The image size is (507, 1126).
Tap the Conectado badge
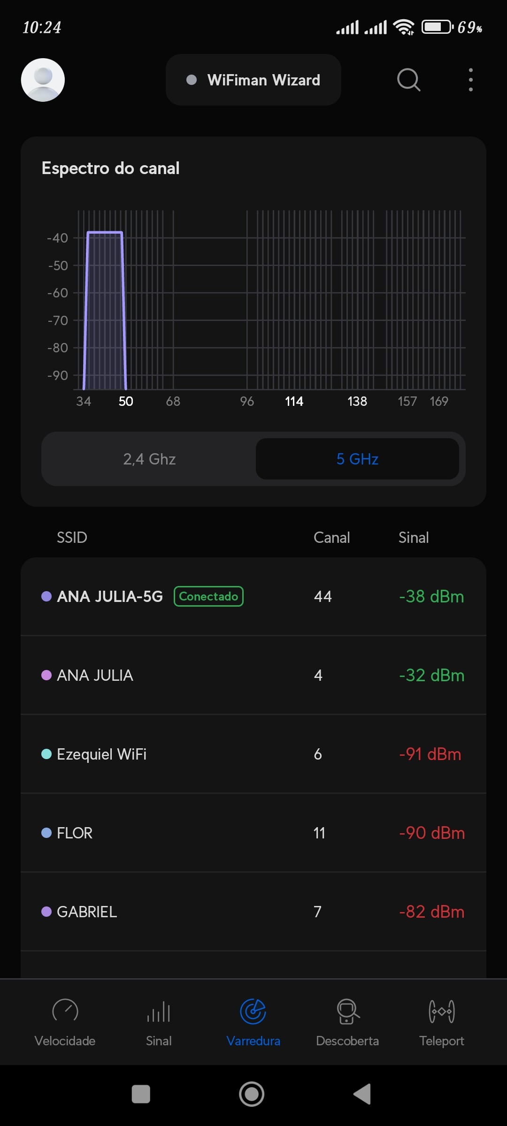[x=208, y=596]
